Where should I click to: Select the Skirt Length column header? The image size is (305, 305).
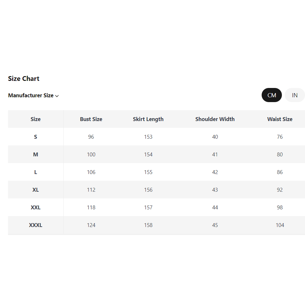click(x=148, y=119)
